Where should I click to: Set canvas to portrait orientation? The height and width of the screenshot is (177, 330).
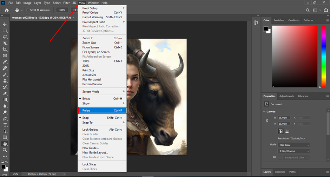tap(280, 131)
